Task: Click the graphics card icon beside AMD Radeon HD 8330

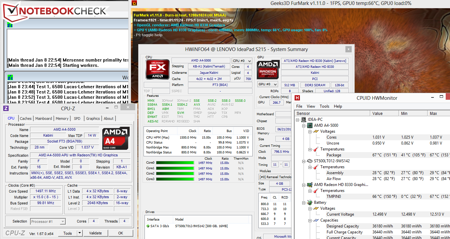Action: (310, 185)
